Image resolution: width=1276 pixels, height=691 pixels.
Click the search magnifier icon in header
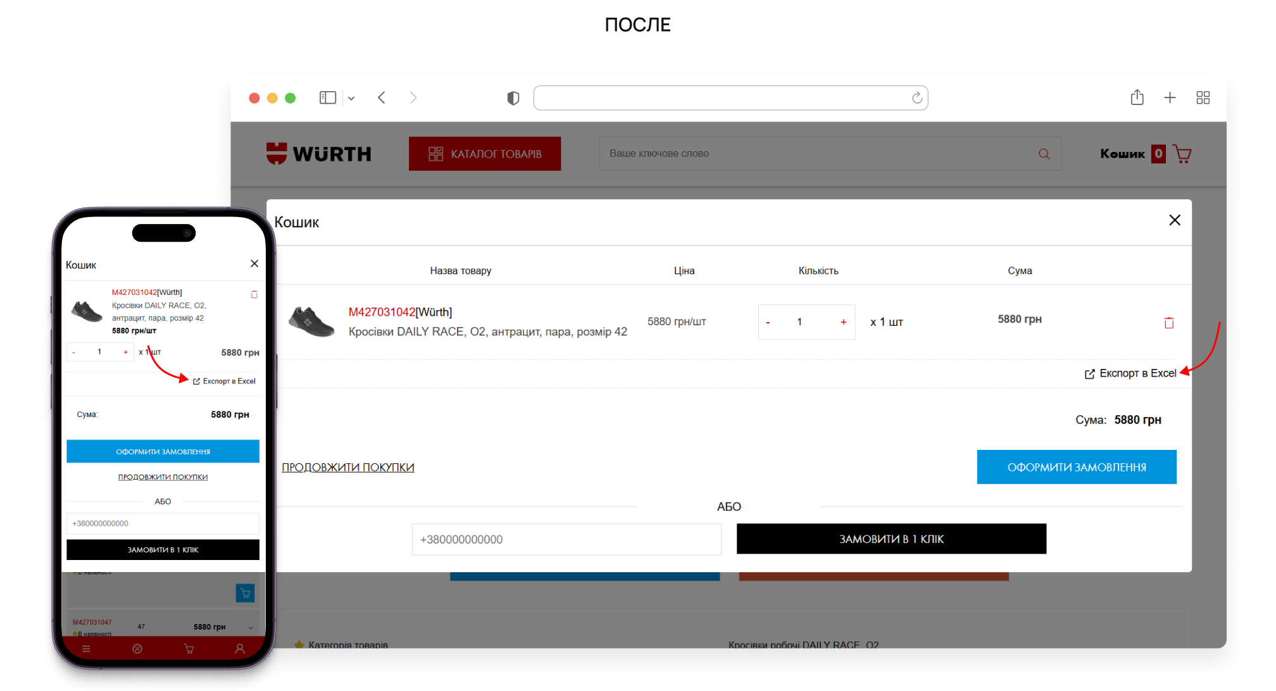coord(1044,154)
